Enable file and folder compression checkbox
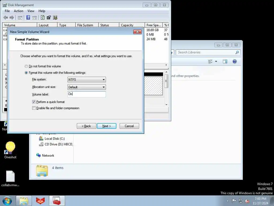The height and width of the screenshot is (206, 274). 34,108
